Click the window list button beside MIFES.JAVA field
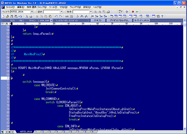The width and height of the screenshot is (187, 134). [x=32, y=11]
